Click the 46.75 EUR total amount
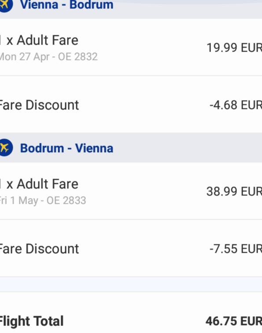This screenshot has width=262, height=333. (234, 321)
